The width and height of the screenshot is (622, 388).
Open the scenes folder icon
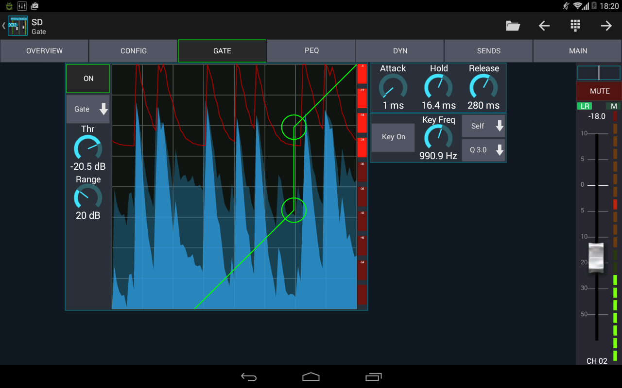click(513, 25)
